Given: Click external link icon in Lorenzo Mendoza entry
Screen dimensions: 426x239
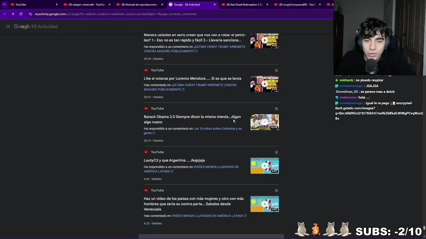Looking at the screenshot, I should [183, 89].
